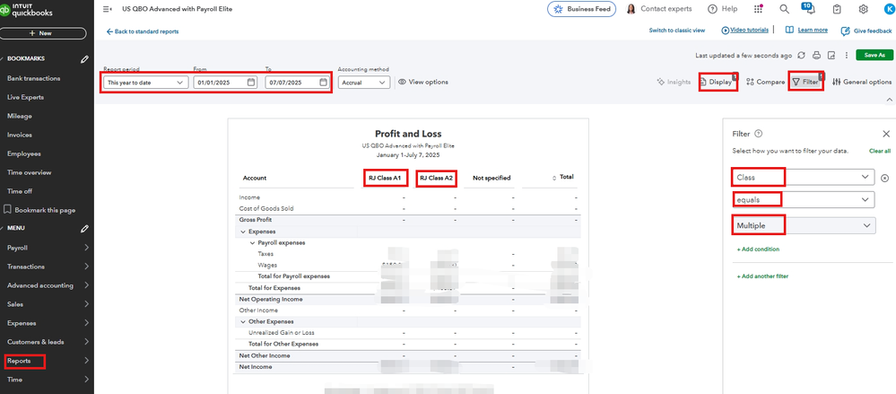The width and height of the screenshot is (896, 394).
Task: Click the Insights button
Action: (674, 82)
